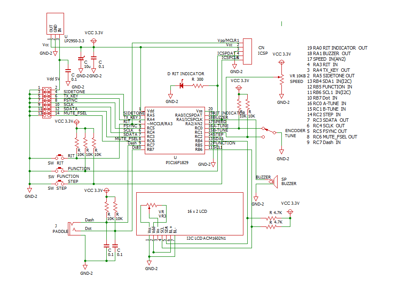
Task: Click VCC 3.3V symbol above the 4.7K resistors
Action: 290,212
